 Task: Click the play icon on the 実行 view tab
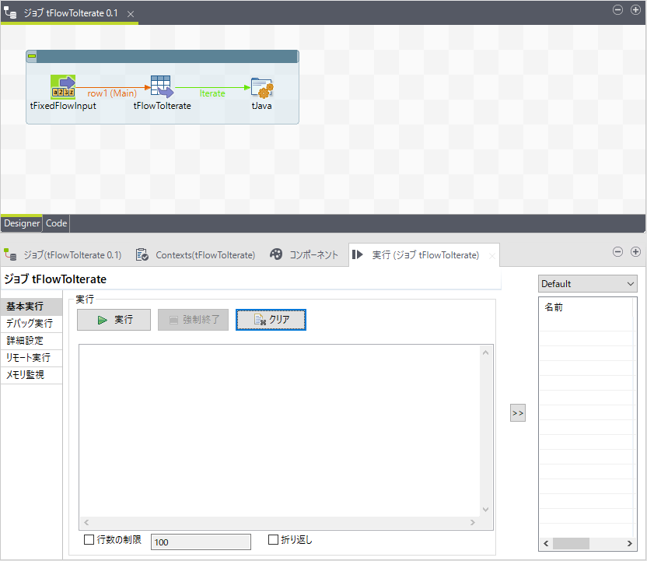point(357,254)
